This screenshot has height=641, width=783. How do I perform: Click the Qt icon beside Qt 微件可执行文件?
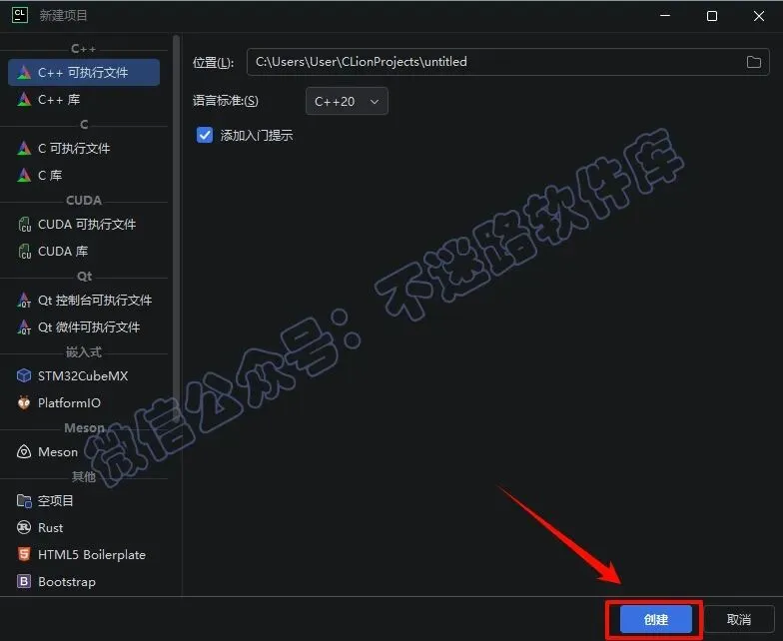24,327
